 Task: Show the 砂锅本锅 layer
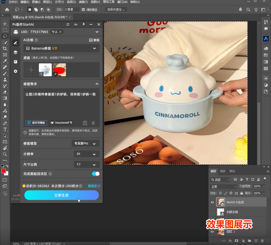(x=212, y=212)
